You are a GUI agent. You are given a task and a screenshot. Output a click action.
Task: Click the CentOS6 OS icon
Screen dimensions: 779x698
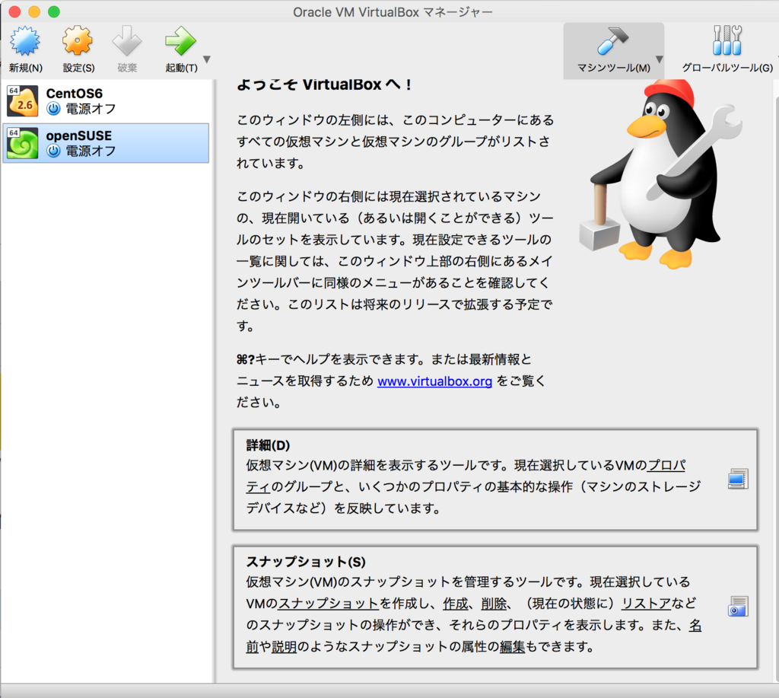tap(22, 101)
